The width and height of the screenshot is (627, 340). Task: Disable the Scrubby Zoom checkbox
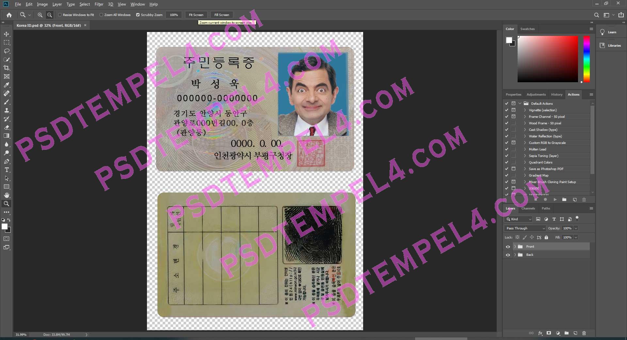click(138, 15)
